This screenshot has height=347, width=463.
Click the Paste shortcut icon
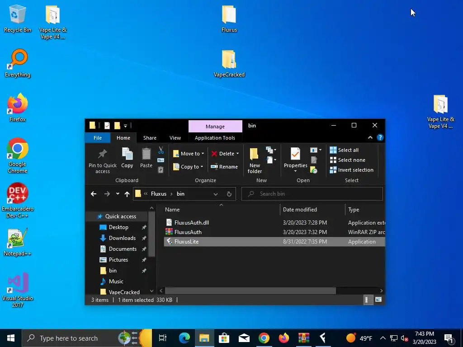(161, 170)
